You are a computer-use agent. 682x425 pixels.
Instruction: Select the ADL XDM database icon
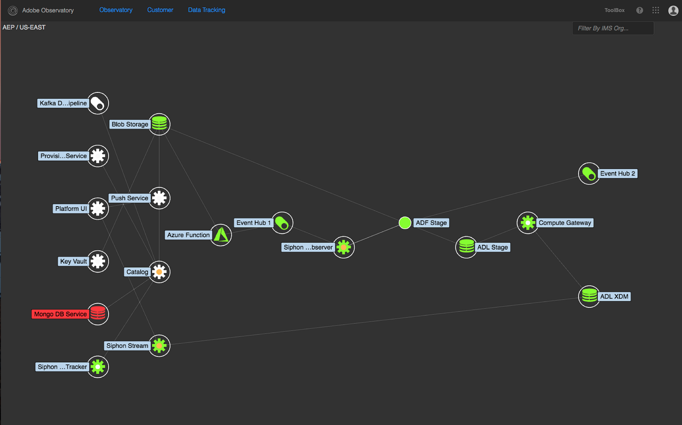tap(589, 297)
